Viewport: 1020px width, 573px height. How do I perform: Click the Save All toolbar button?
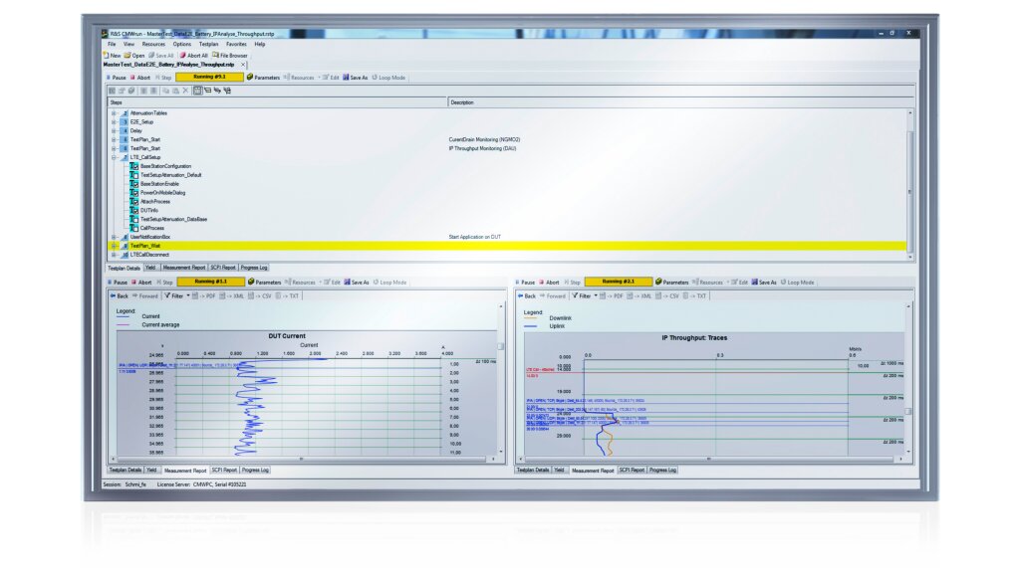[160, 56]
